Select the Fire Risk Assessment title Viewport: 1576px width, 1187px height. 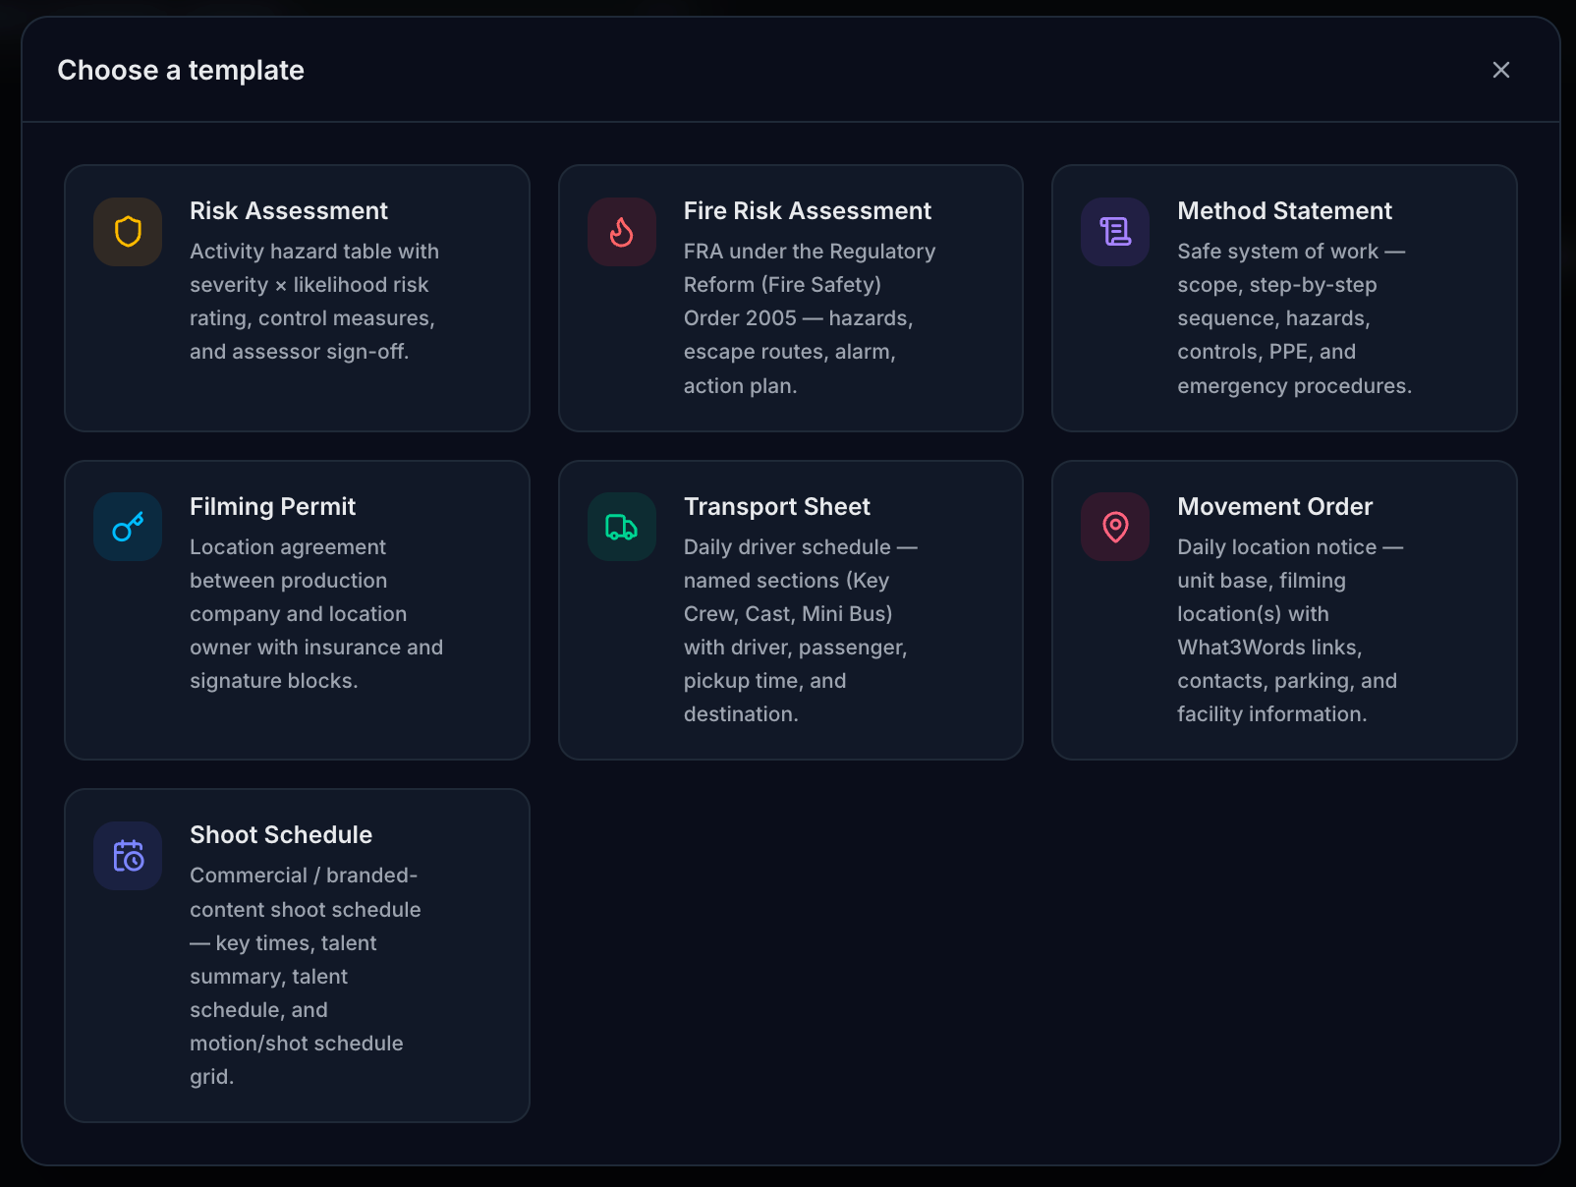pos(808,211)
